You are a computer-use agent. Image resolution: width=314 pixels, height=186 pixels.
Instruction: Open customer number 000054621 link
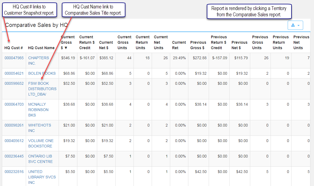(x=14, y=73)
